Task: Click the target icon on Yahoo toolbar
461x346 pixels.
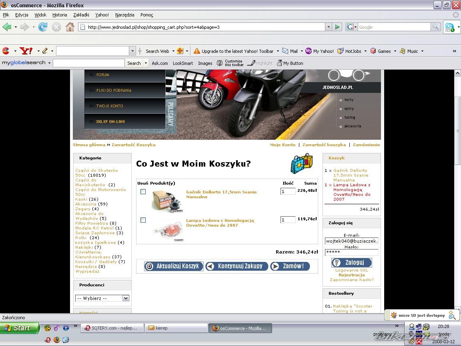Action: (x=180, y=51)
